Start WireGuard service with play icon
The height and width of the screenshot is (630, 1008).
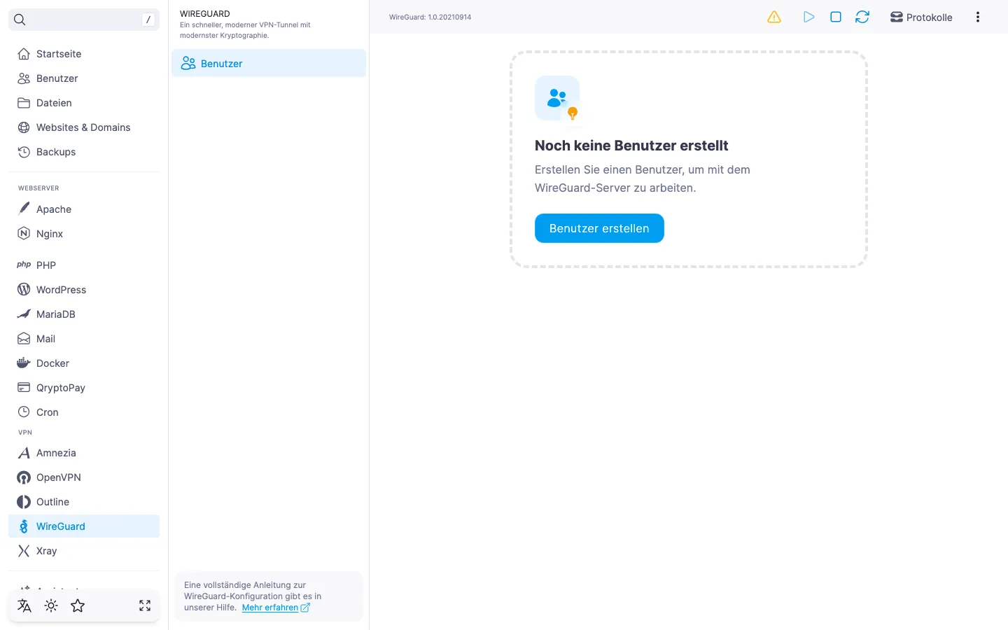tap(809, 17)
